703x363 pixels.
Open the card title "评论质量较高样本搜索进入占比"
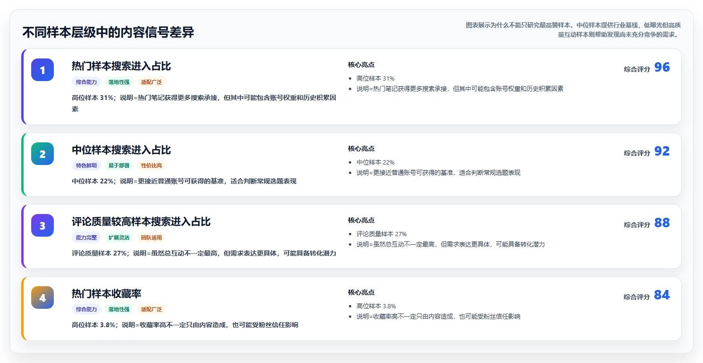(x=141, y=222)
